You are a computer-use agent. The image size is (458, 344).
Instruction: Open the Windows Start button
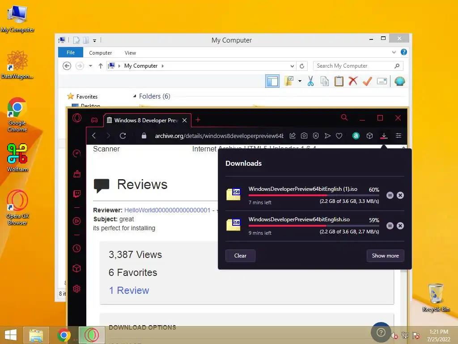11,335
